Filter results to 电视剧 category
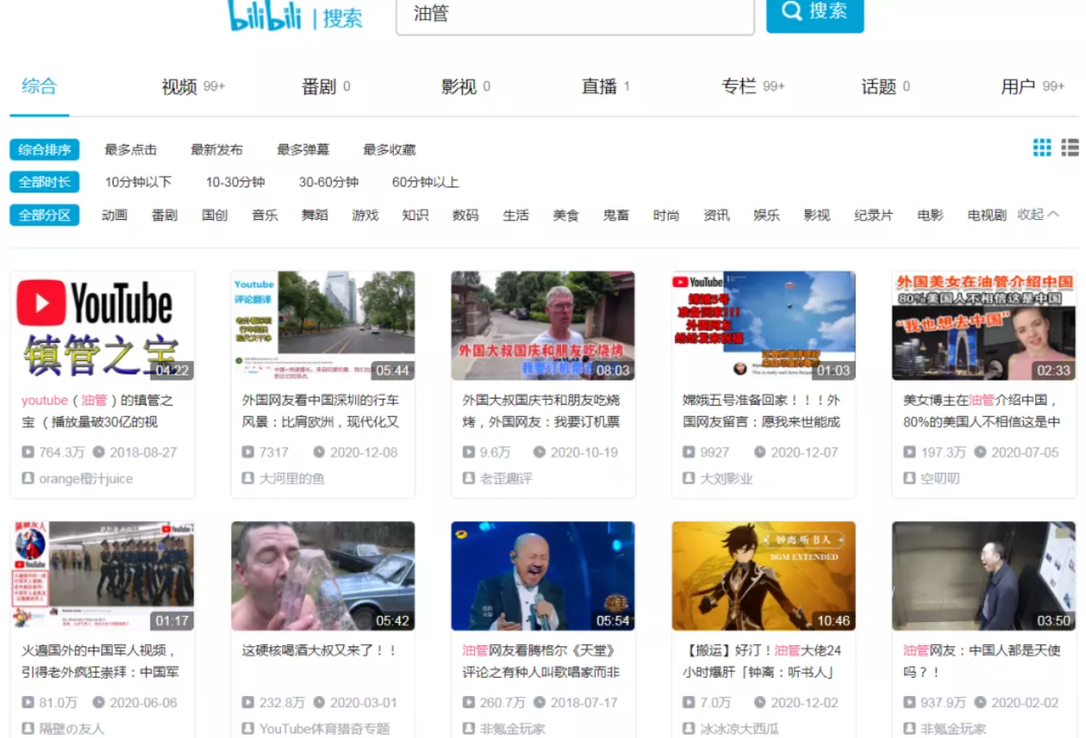The image size is (1086, 738). (987, 215)
